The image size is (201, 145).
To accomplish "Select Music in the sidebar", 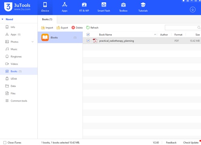I will click(19, 49).
